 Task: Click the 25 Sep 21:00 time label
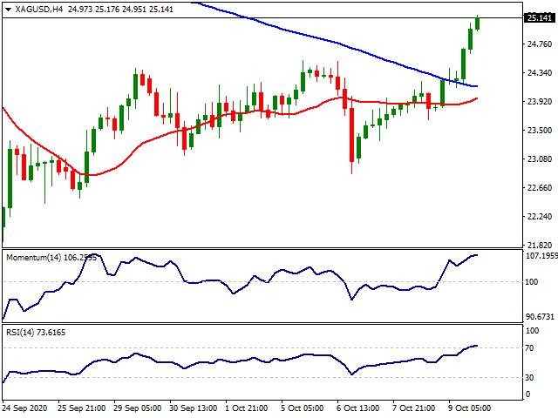point(81,408)
